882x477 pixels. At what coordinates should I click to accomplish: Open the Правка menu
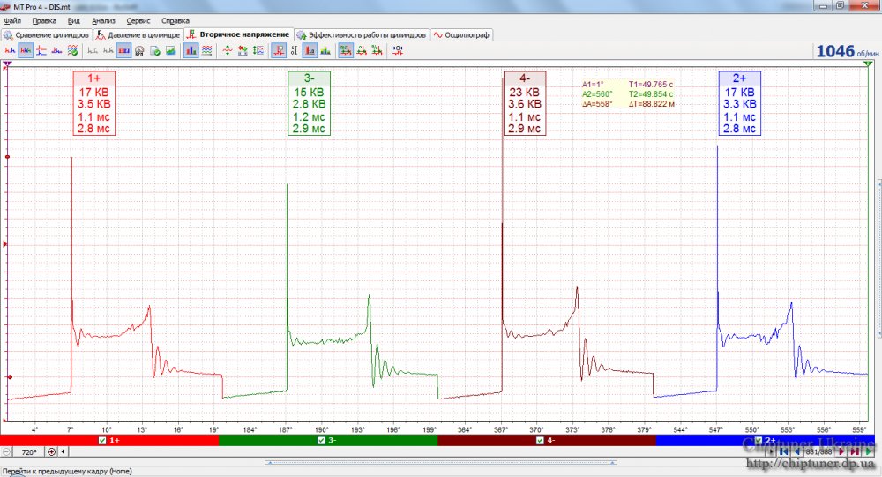44,20
